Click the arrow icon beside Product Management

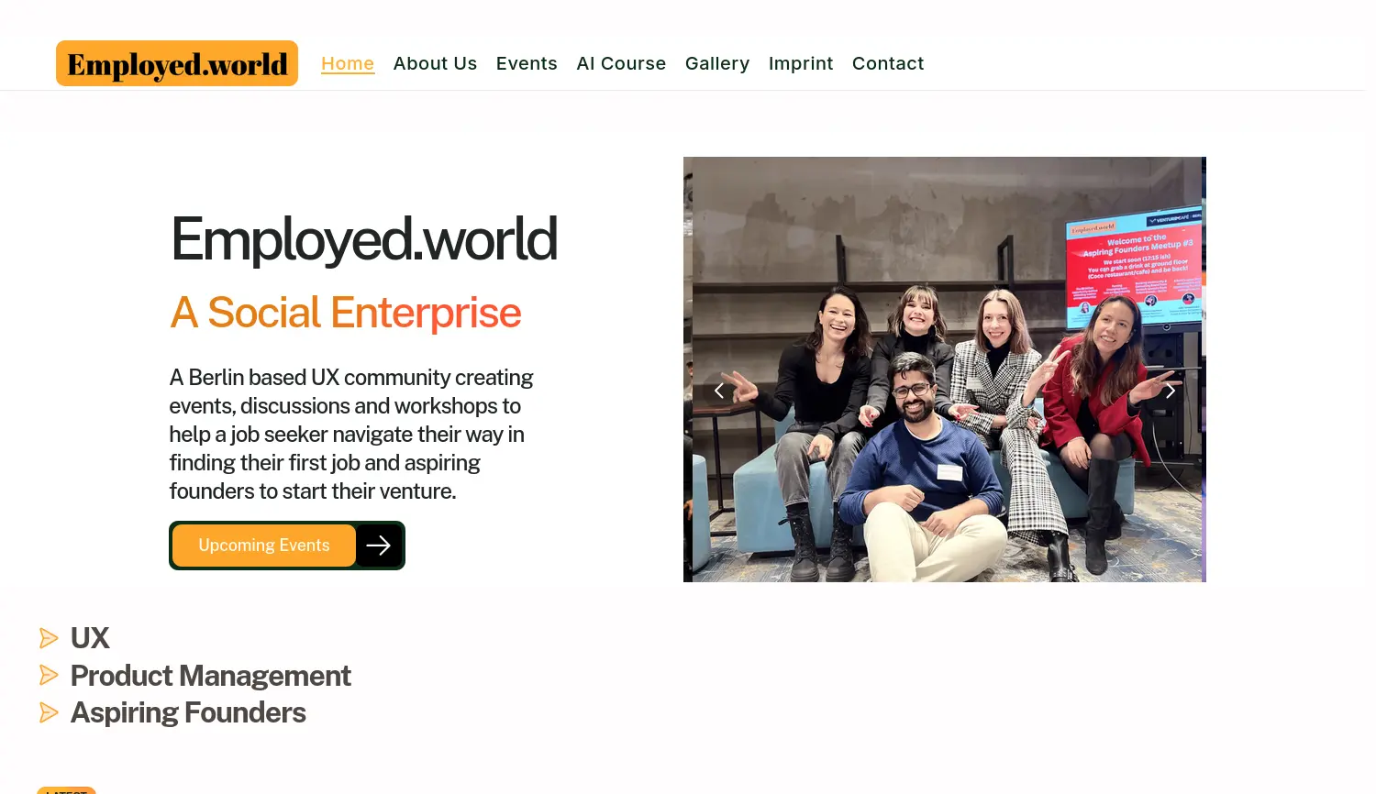(x=49, y=676)
